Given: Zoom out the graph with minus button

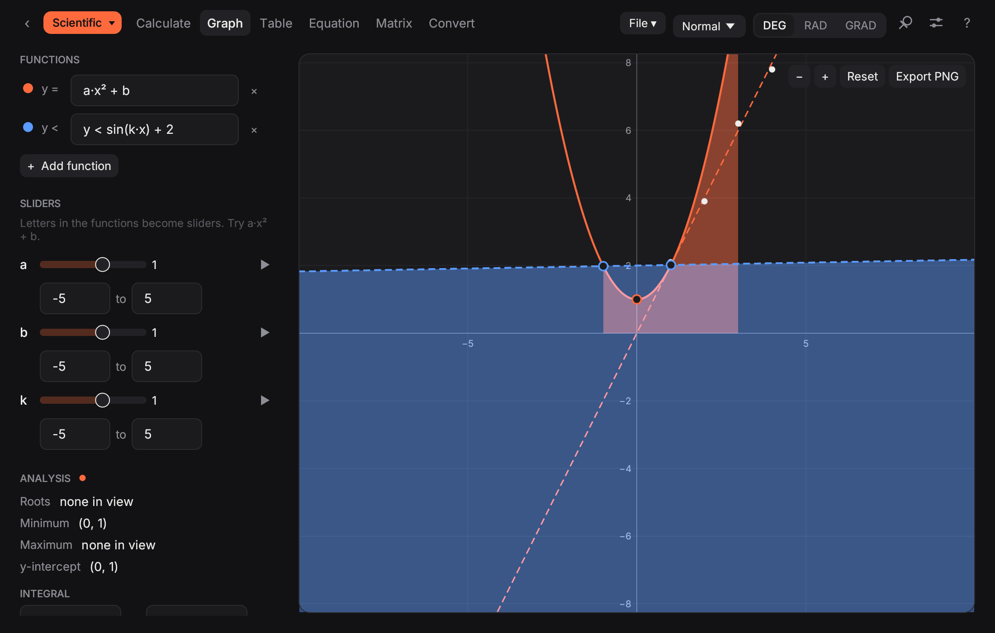Looking at the screenshot, I should tap(799, 76).
